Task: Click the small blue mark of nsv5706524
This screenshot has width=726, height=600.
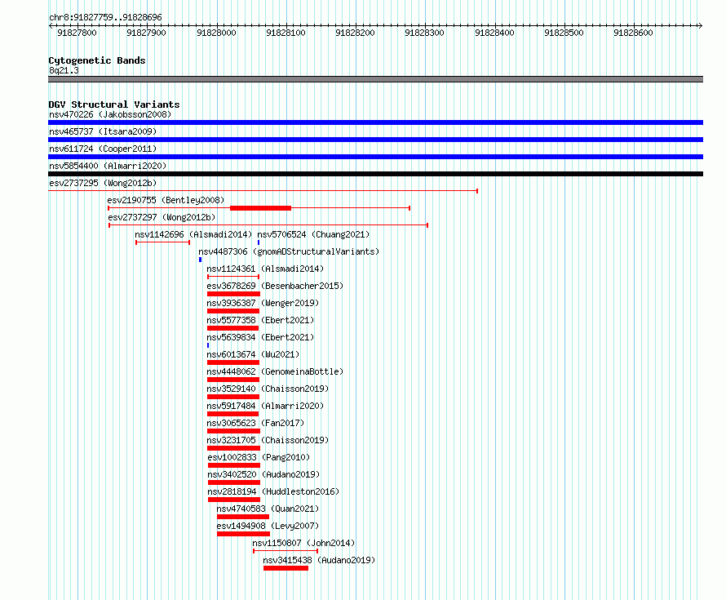Action: click(x=259, y=242)
